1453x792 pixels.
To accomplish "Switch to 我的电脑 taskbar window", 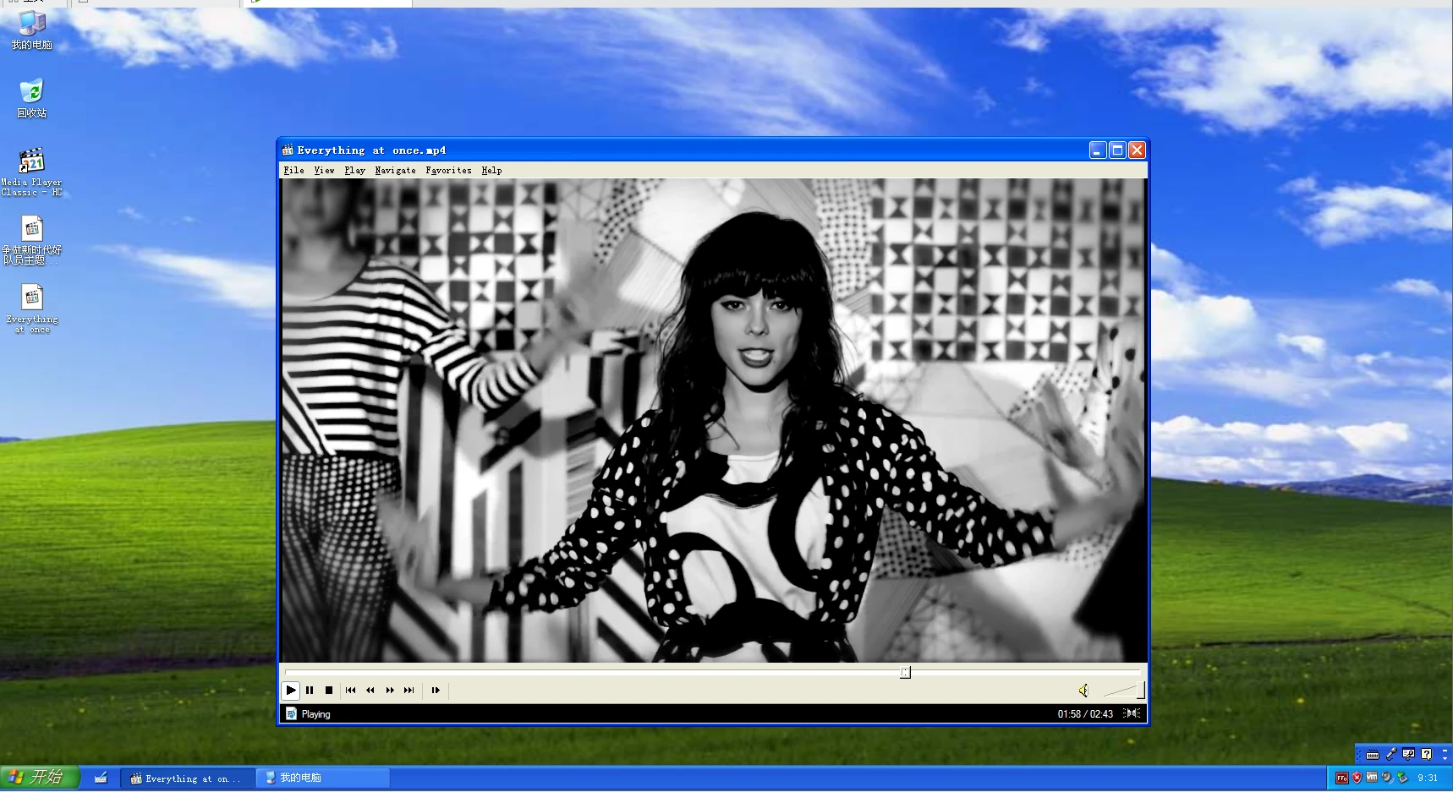I will [x=325, y=778].
